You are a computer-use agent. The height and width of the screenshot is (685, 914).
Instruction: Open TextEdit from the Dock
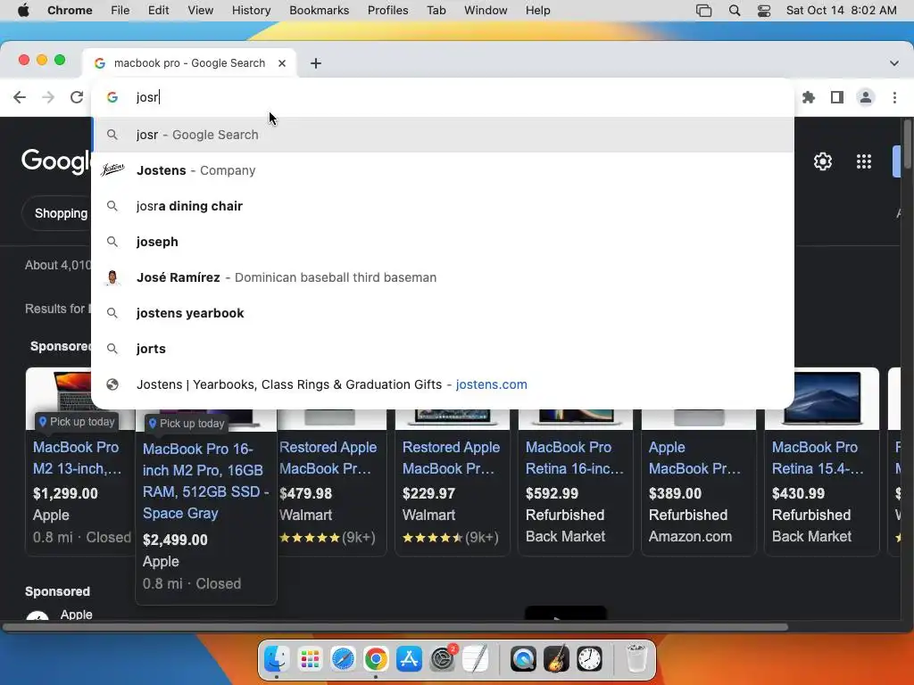[x=476, y=659]
